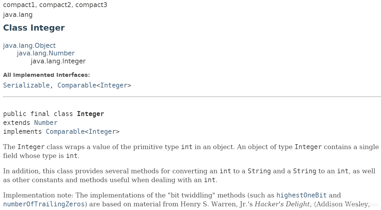
Task: Open the java.lang.Number hierarchy link
Action: pos(46,53)
